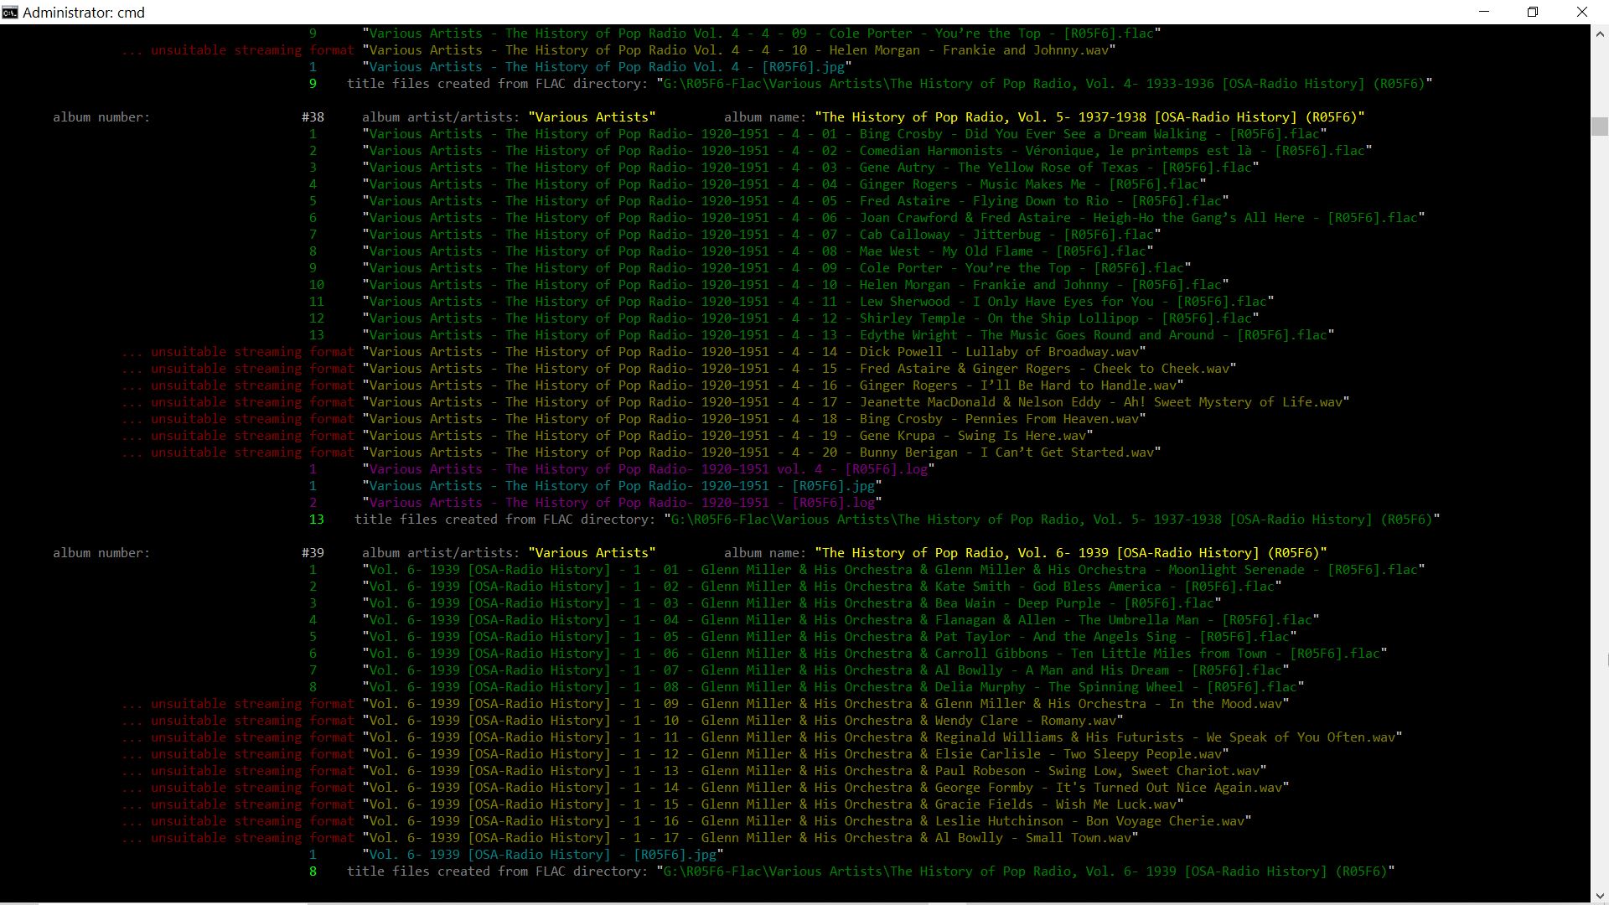Viewport: 1609px width, 905px height.
Task: Click the vertical scrollbar thumb
Action: (x=1600, y=127)
